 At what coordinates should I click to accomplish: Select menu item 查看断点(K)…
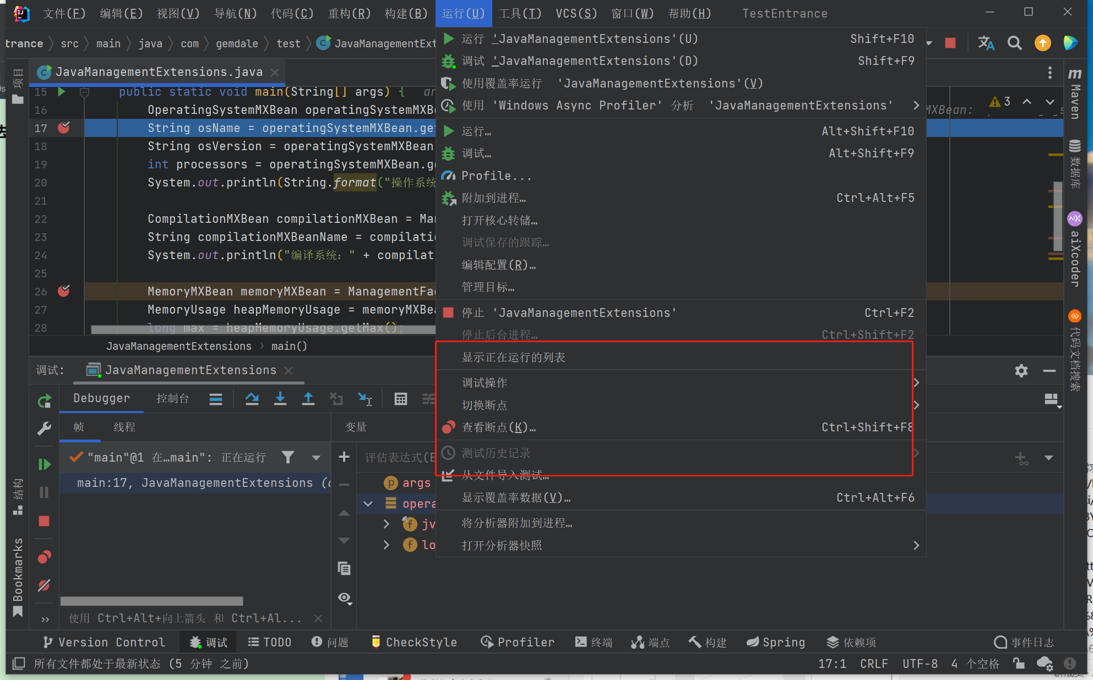point(681,427)
